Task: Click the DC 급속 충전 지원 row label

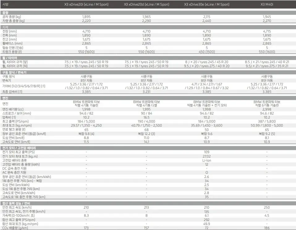Action: [x=14, y=168]
